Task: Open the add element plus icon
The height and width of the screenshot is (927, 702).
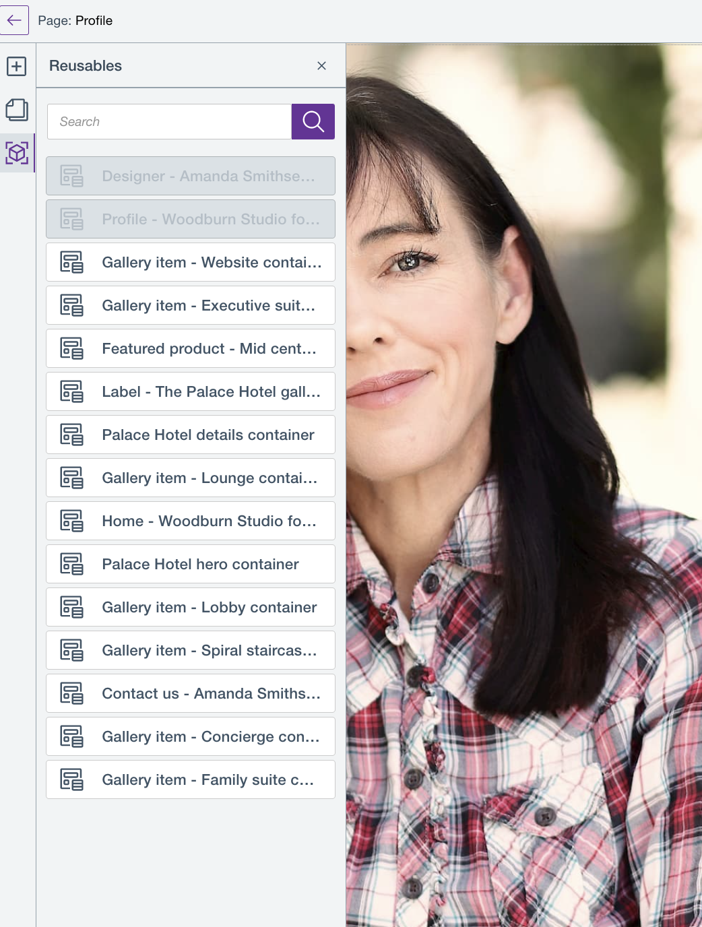Action: coord(17,66)
